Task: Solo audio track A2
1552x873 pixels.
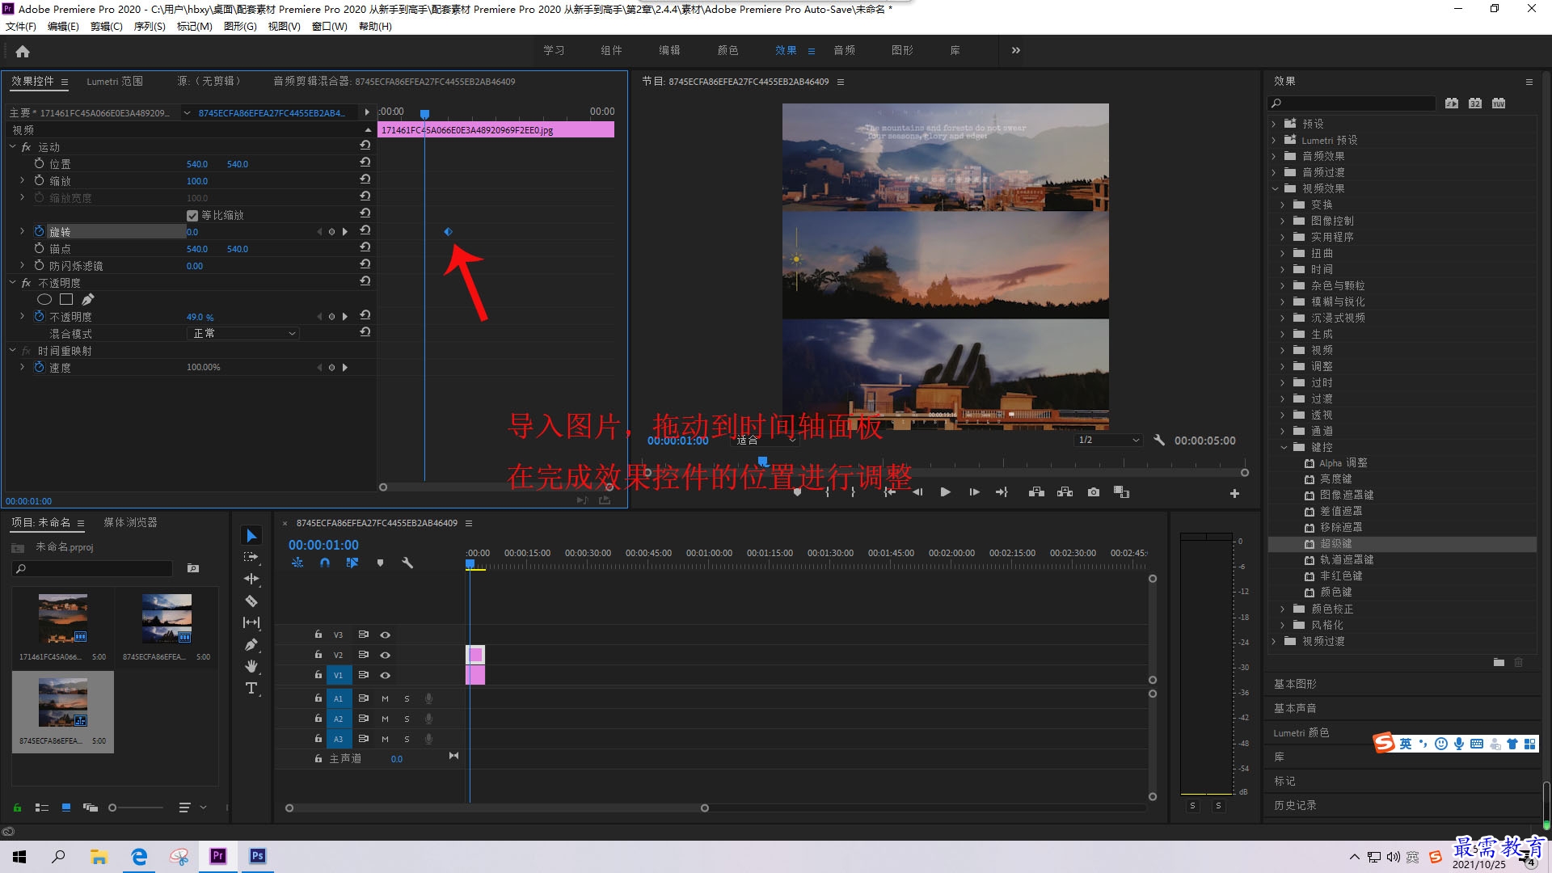Action: [x=407, y=719]
